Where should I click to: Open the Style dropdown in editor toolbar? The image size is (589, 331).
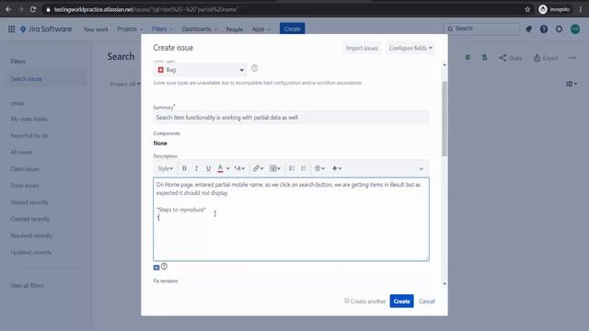(166, 168)
